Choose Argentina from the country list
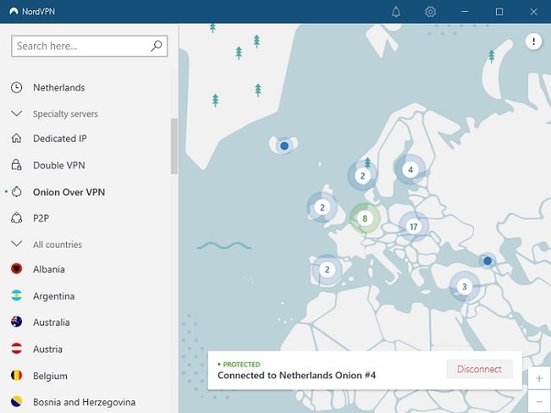 [53, 296]
